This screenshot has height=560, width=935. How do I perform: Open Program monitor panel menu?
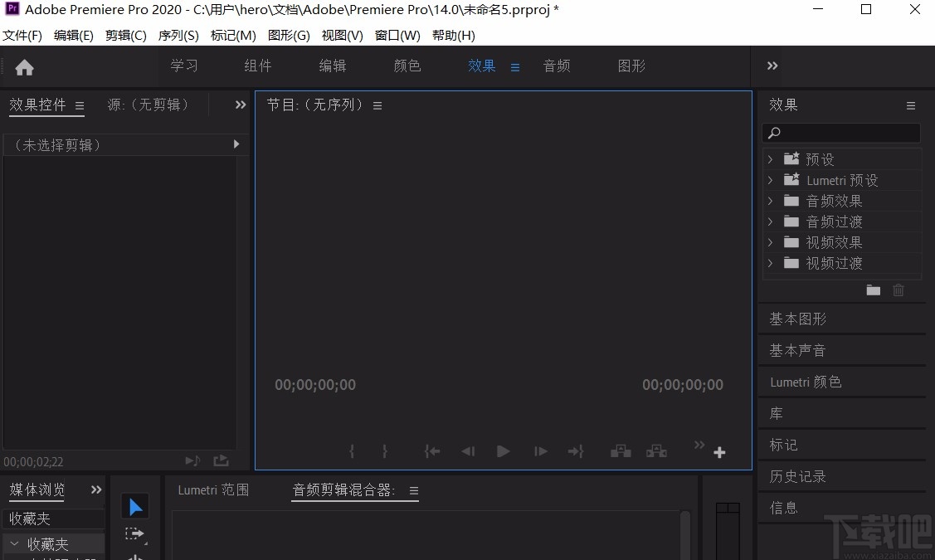click(x=377, y=105)
